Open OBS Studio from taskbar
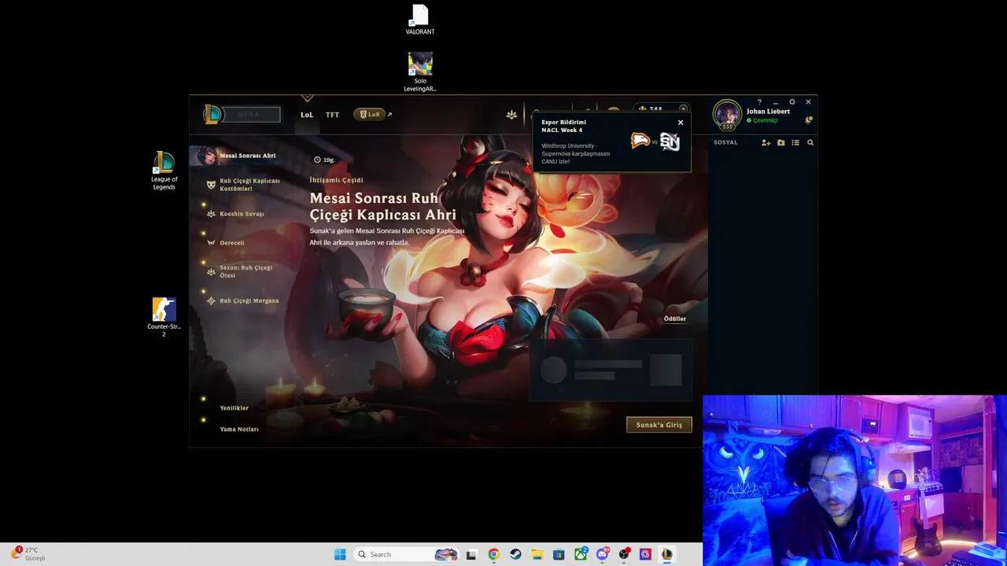 (624, 554)
